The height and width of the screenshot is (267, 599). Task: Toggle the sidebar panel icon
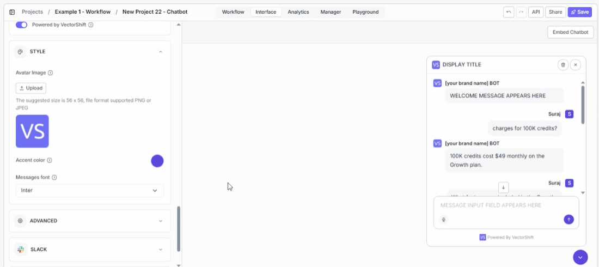pyautogui.click(x=12, y=12)
